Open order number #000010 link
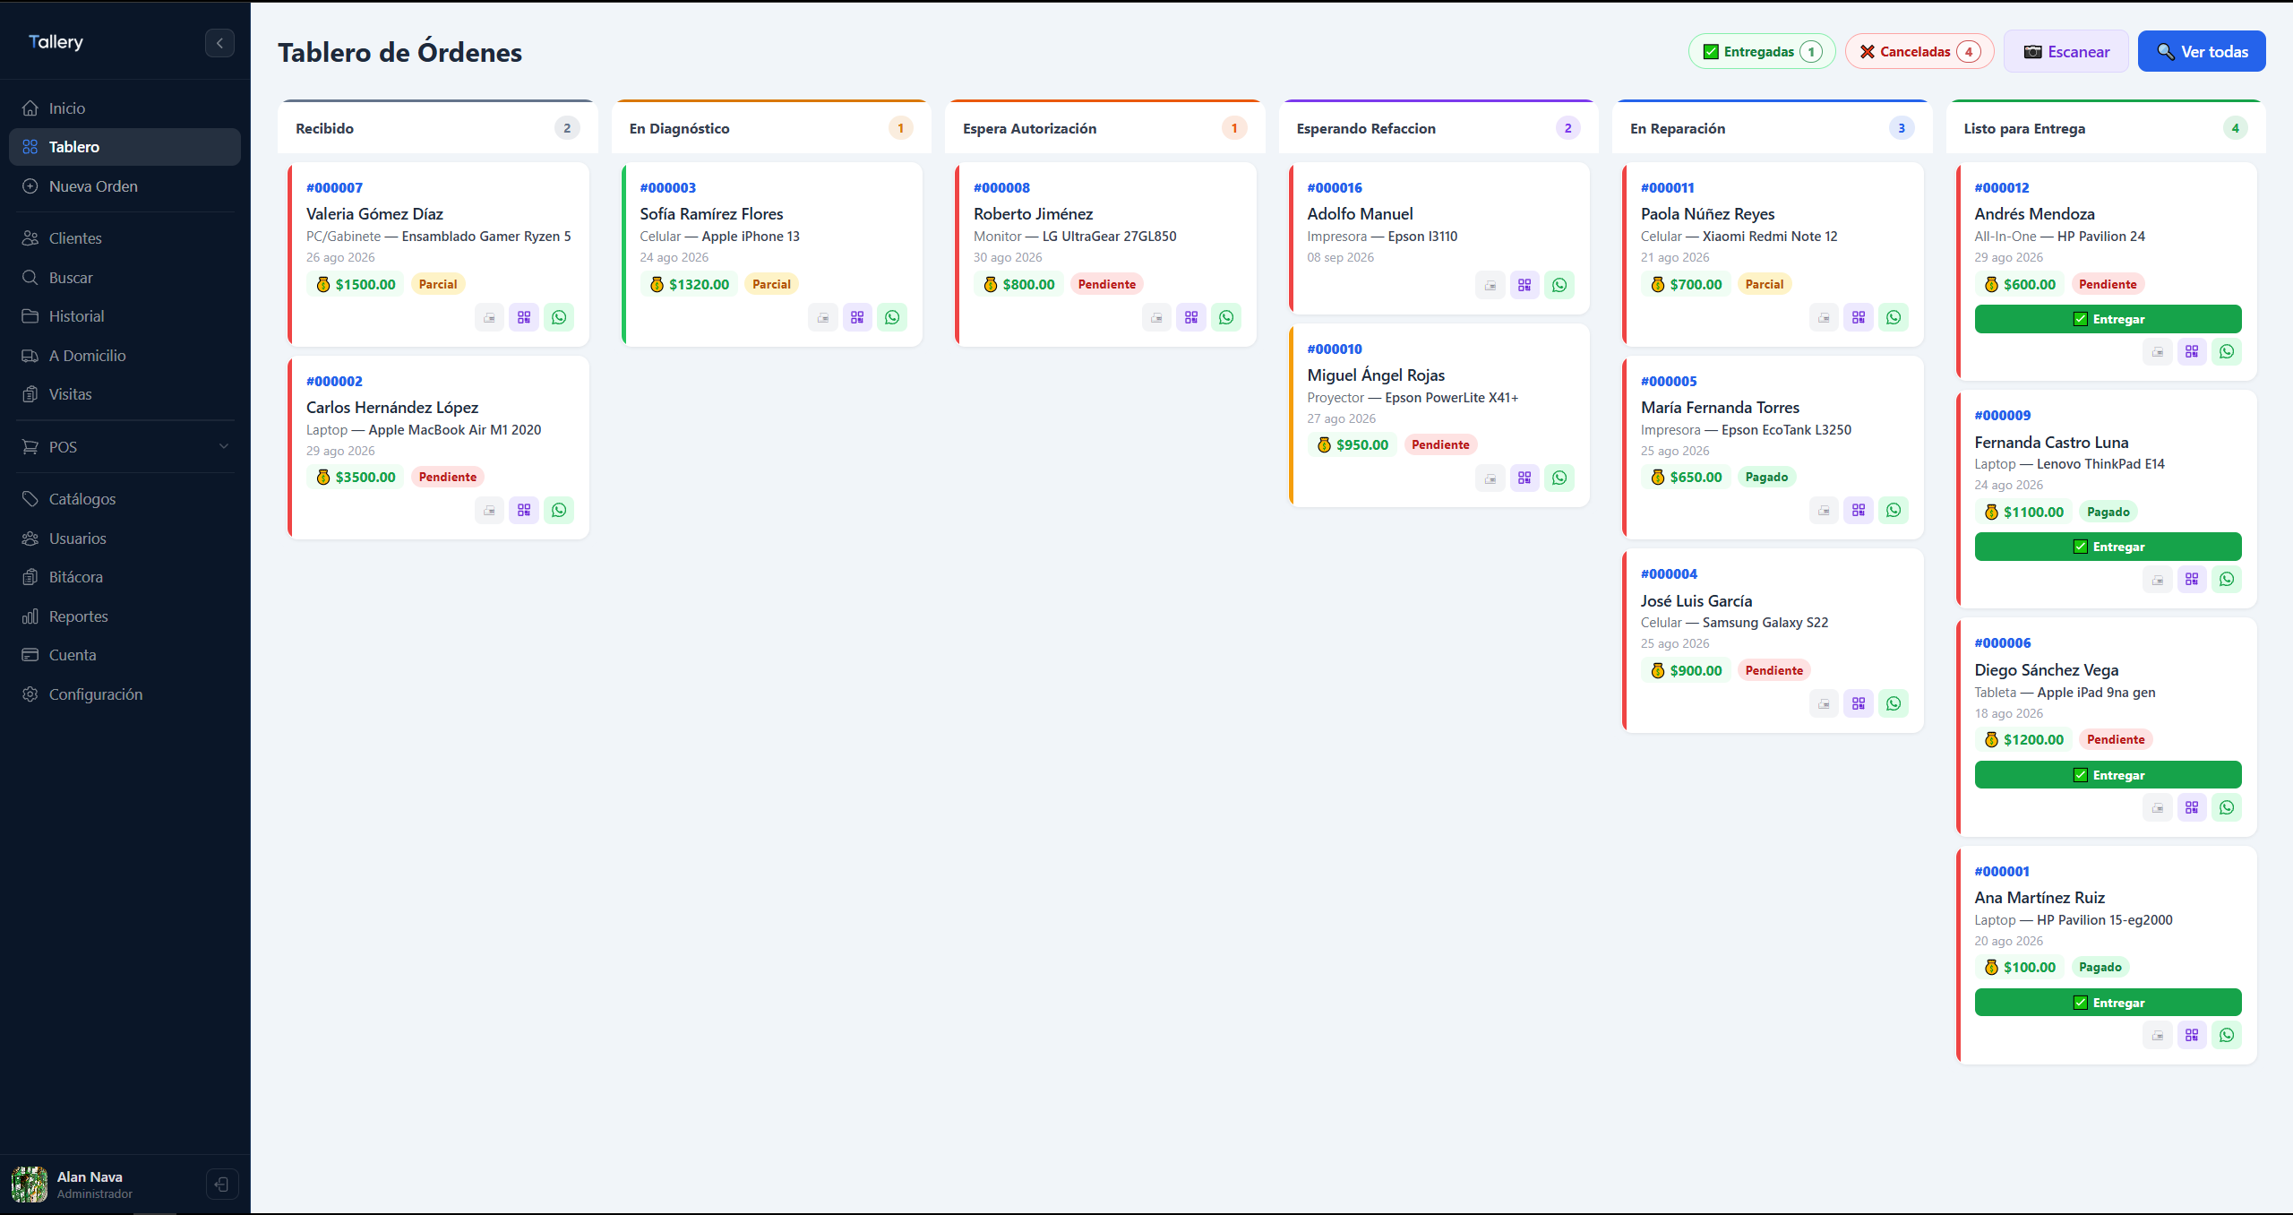The image size is (2293, 1215). click(x=1335, y=349)
